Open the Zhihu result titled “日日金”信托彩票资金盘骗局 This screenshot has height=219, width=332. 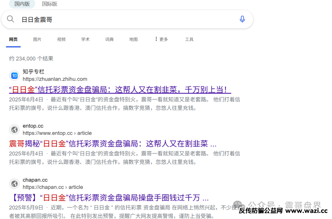[x=120, y=90]
